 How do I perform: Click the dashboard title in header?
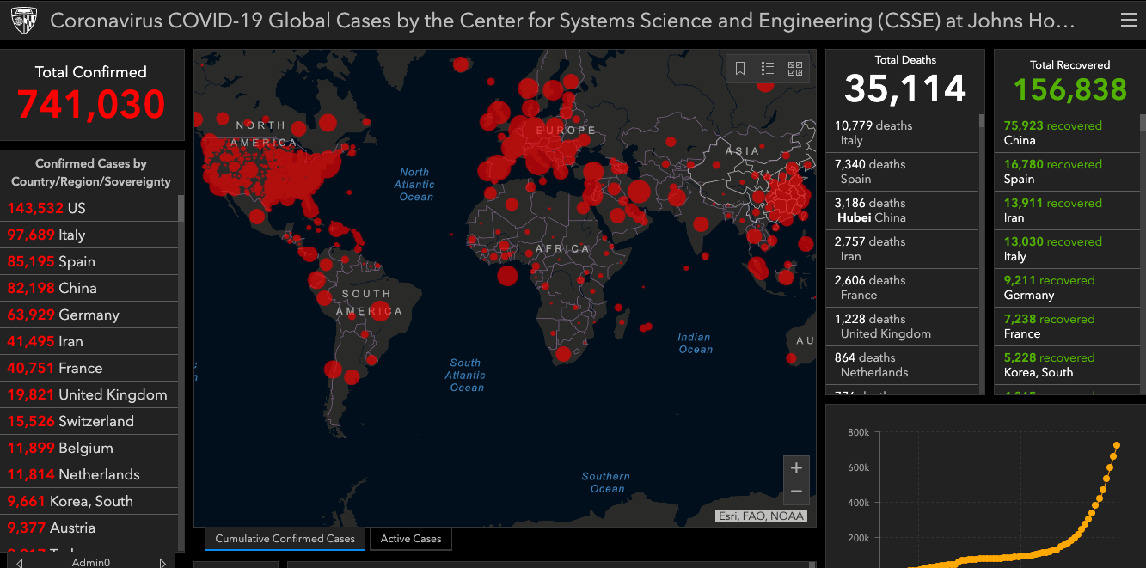(x=563, y=21)
